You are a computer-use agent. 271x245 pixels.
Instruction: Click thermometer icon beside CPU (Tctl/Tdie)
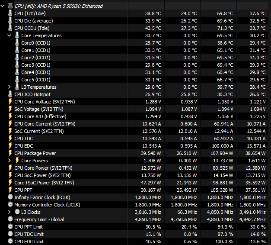click(10, 13)
